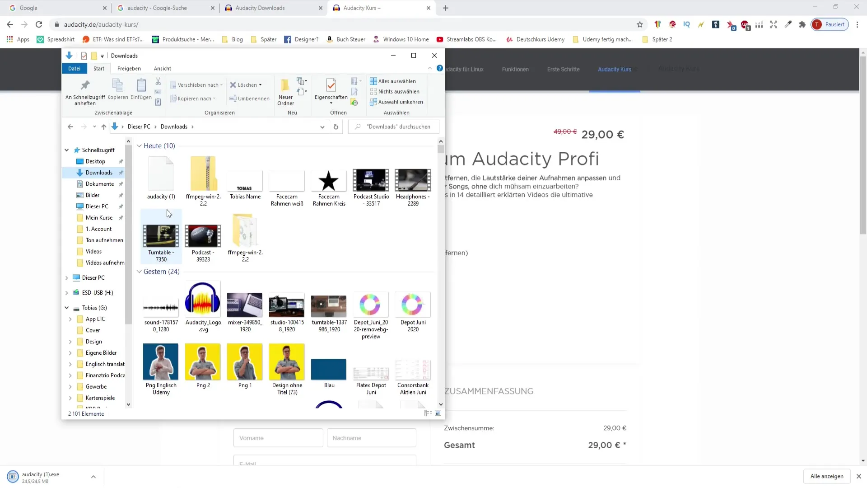Click in Downloads durchsuchen search box
The image size is (867, 488).
point(394,127)
